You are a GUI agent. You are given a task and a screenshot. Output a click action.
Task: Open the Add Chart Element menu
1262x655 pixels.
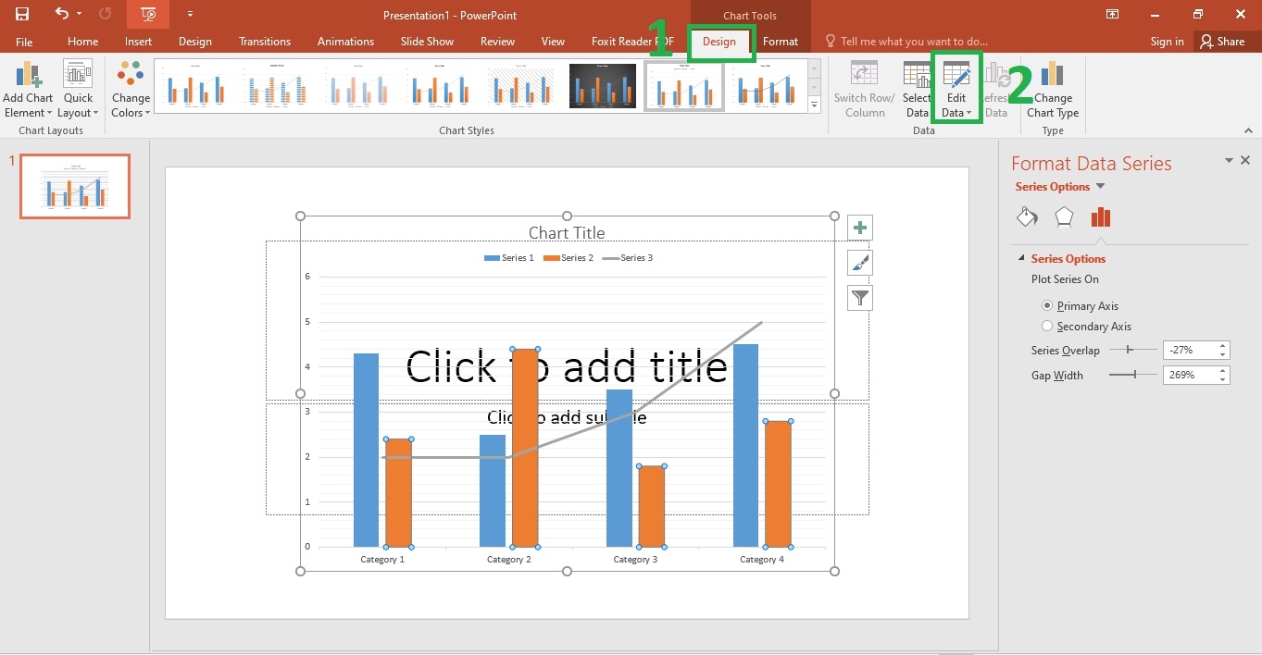tap(28, 90)
